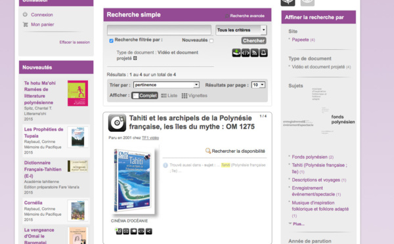Click the TF1 vidéo publisher link
Viewport: 394px width, 244px height.
tap(150, 138)
